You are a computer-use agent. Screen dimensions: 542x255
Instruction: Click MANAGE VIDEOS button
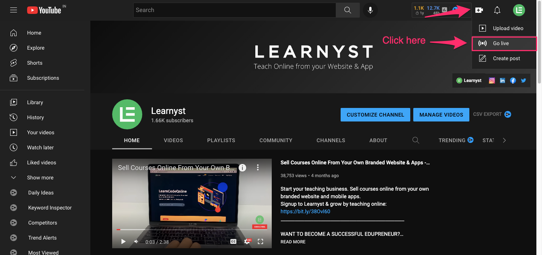441,115
